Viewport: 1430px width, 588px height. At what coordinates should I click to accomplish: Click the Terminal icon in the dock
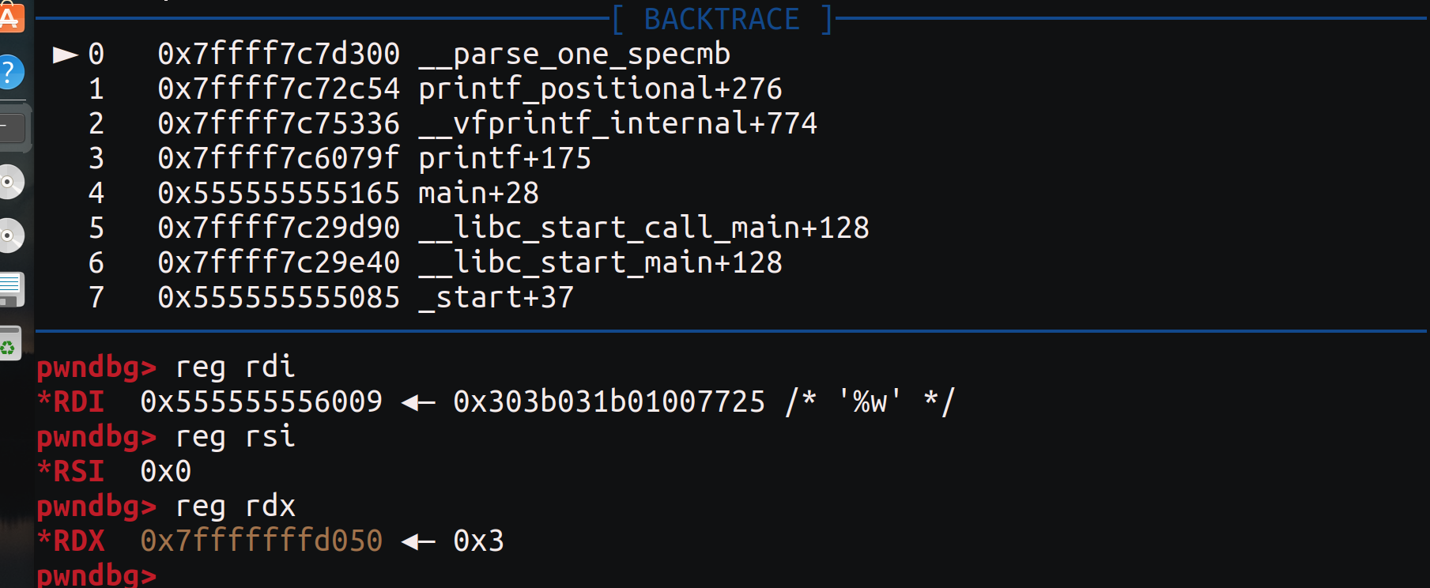click(x=13, y=128)
